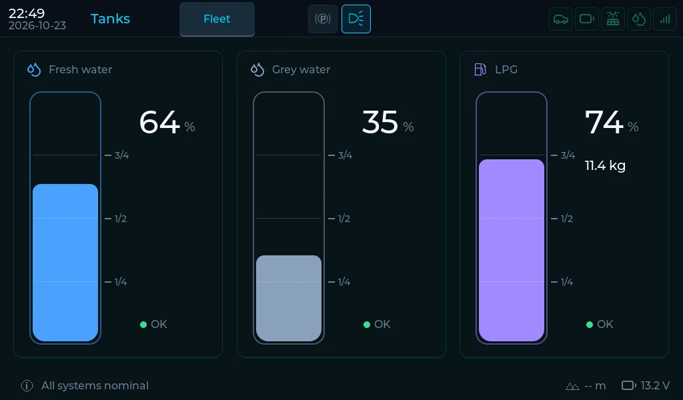Screen dimensions: 683x400
Task: Open the Fleet tab
Action: coord(217,19)
